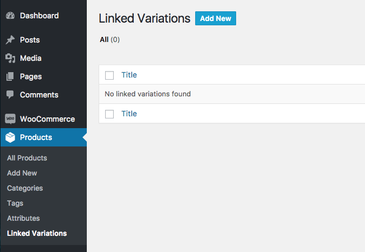365x252 pixels.
Task: Go to Categories submenu item
Action: (x=25, y=188)
